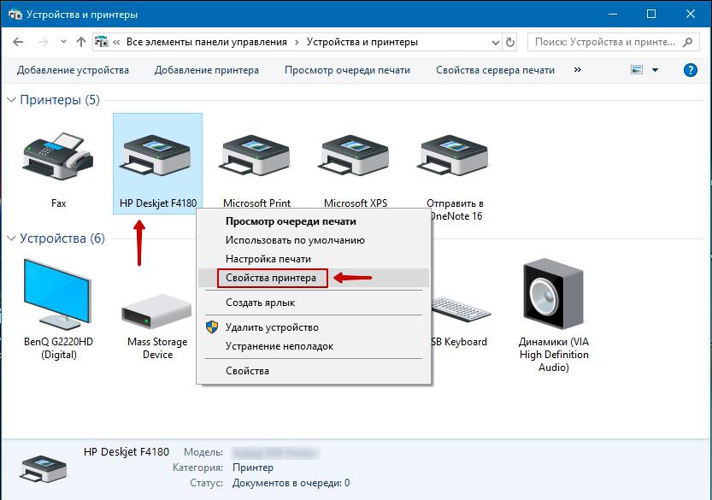Click Устройства и принтеры breadcrumb
This screenshot has height=500, width=712.
[362, 42]
